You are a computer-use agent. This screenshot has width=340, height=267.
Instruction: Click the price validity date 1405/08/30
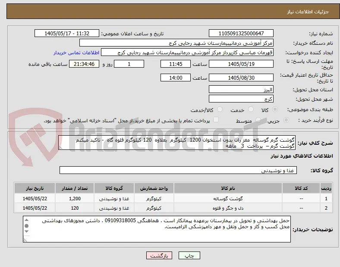241,78
